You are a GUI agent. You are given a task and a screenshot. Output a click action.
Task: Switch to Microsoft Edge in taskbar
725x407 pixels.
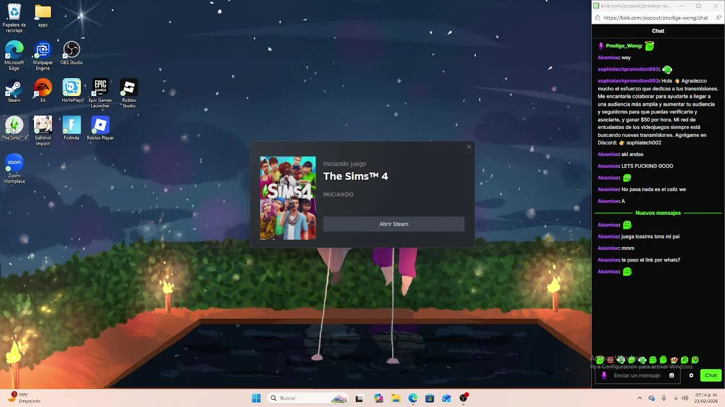pos(413,398)
